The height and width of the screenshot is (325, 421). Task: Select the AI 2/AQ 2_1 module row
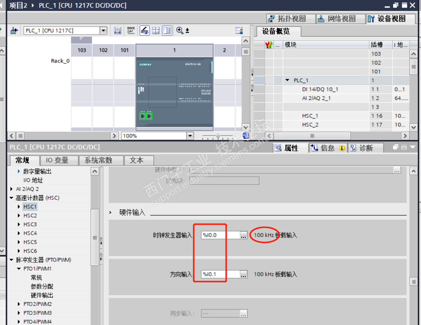332,98
